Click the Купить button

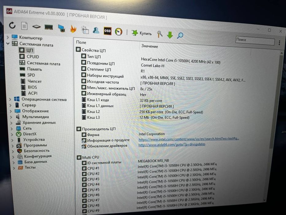click(x=145, y=33)
